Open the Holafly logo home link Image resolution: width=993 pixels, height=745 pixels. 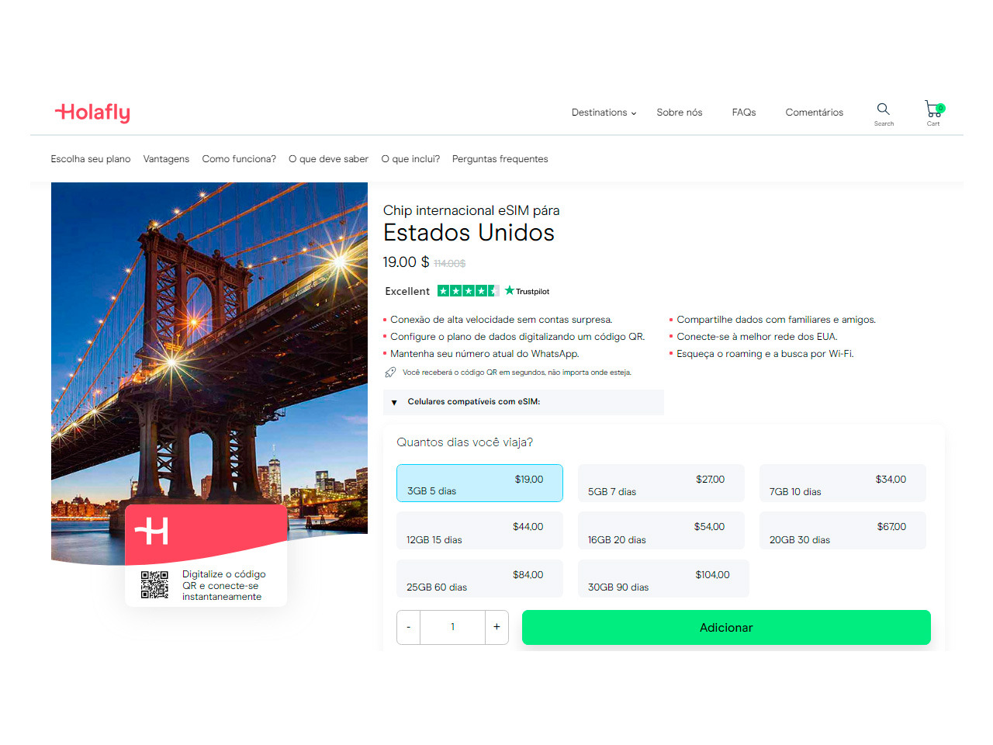(x=92, y=113)
